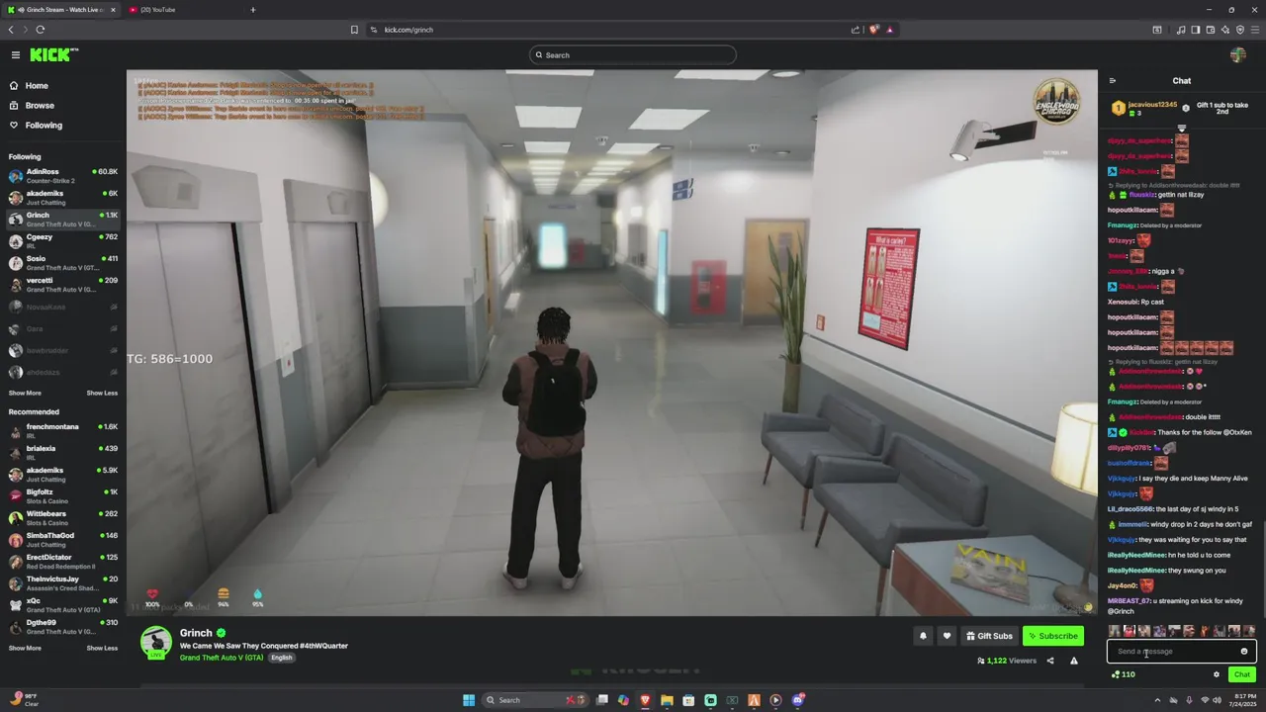Image resolution: width=1266 pixels, height=712 pixels.
Task: Click the English language tag
Action: [282, 658]
